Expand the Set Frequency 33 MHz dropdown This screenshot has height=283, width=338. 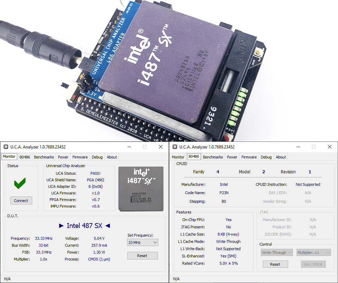click(143, 243)
